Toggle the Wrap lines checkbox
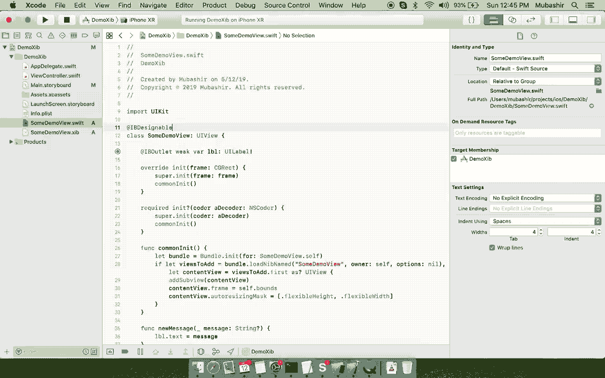 492,247
